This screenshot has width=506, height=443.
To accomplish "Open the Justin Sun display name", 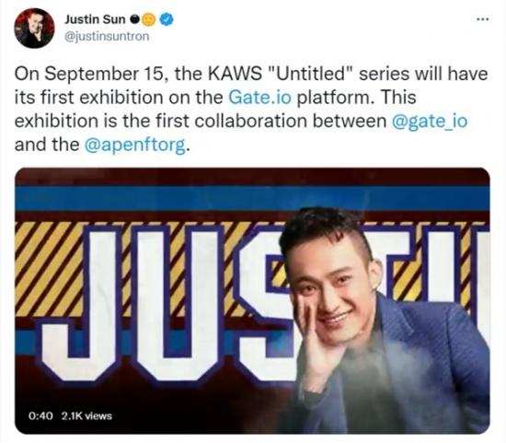I will 95,19.
